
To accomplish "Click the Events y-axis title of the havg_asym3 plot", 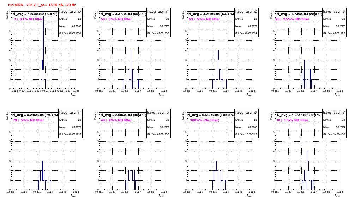I will click(x=271, y=15).
